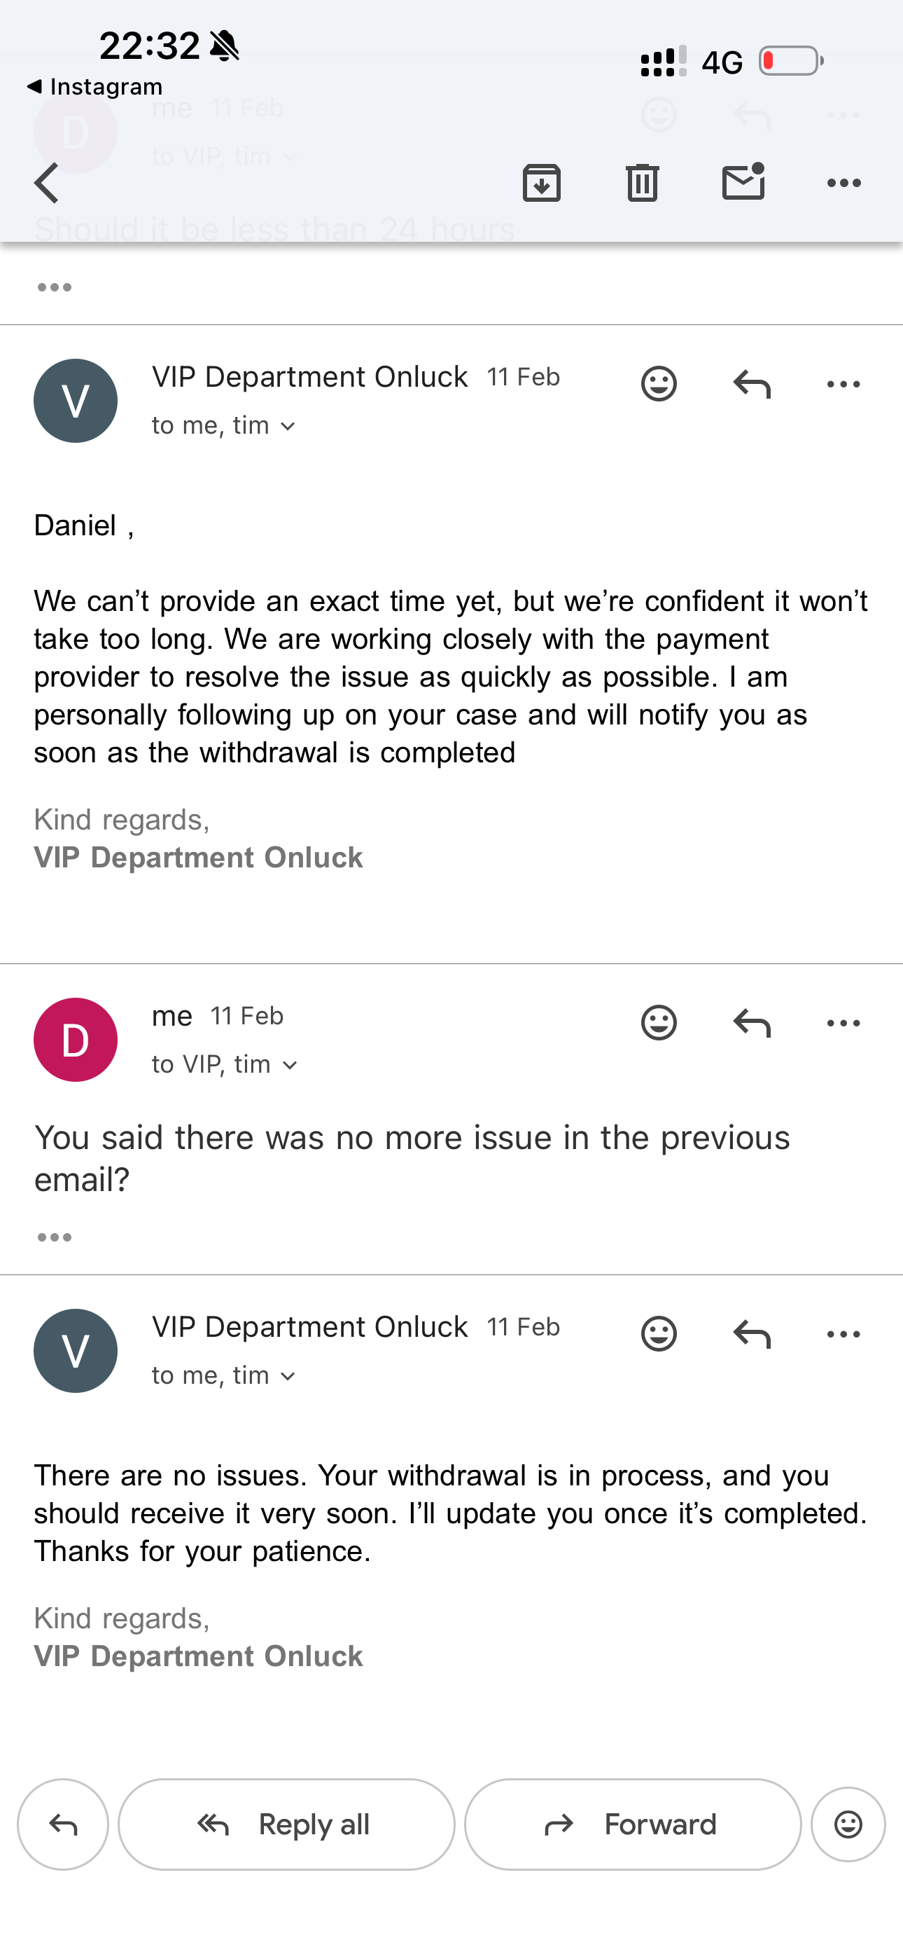Delete the conversation with trash icon
Viewport: 903px width, 1959px height.
[643, 184]
